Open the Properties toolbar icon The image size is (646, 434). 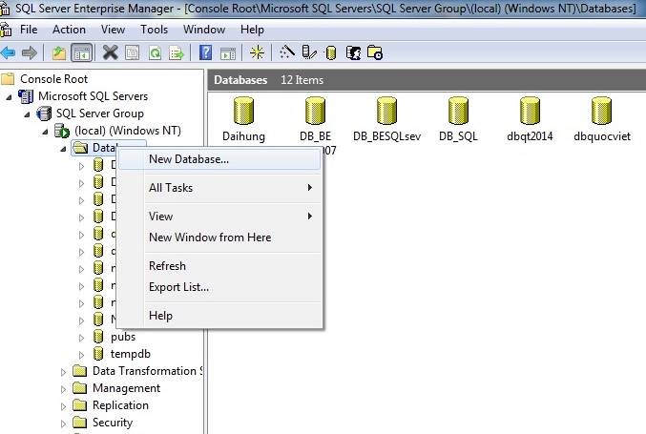coord(133,52)
